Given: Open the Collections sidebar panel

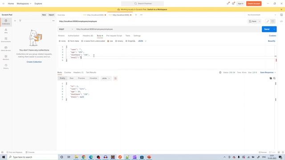Looking at the screenshot, I should (x=6, y=22).
